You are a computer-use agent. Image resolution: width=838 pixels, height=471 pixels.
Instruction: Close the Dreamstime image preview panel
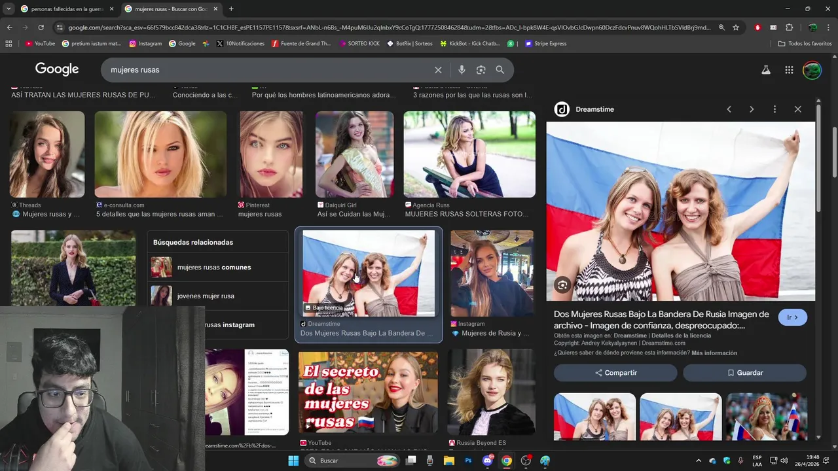tap(797, 109)
